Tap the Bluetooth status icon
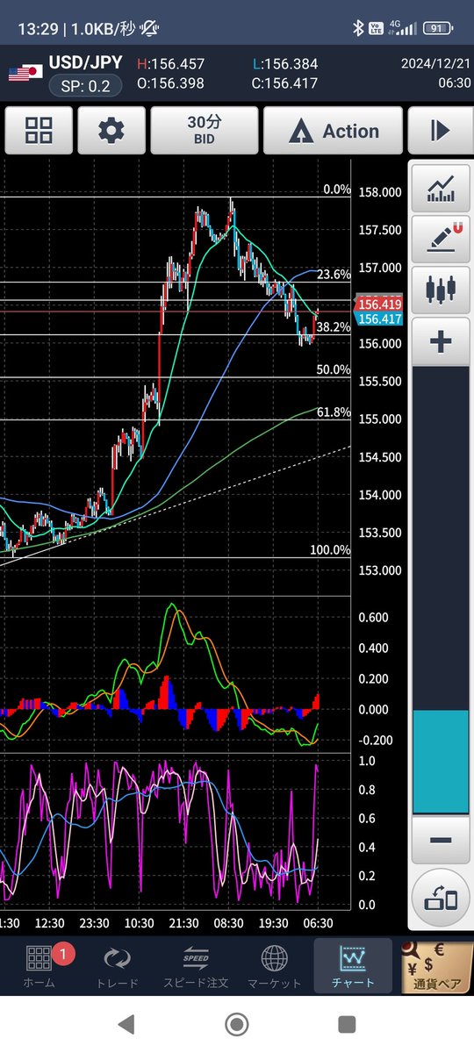Viewport: 474px width, 1053px height. 357,29
